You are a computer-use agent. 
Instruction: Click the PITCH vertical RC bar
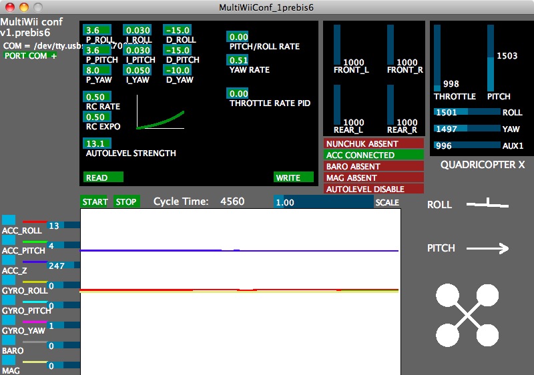point(491,58)
